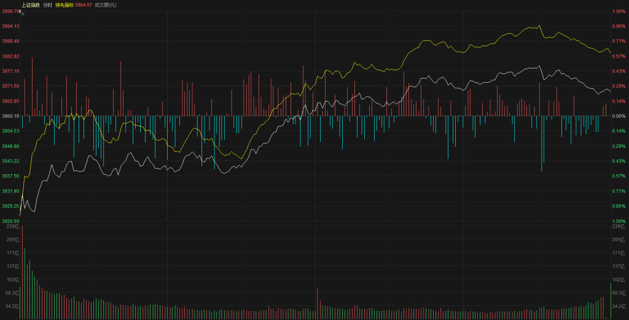Click the 0.86% red label on right axis
Image resolution: width=629 pixels, height=320 pixels.
618,26
